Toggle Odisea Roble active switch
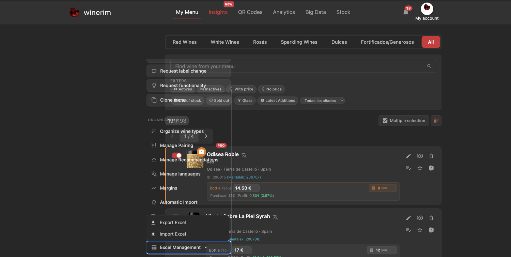The height and width of the screenshot is (257, 511). [x=176, y=155]
